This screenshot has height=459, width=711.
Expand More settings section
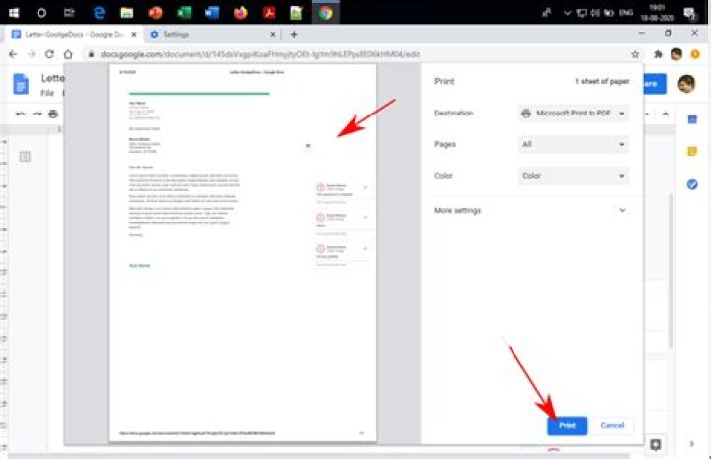click(530, 210)
